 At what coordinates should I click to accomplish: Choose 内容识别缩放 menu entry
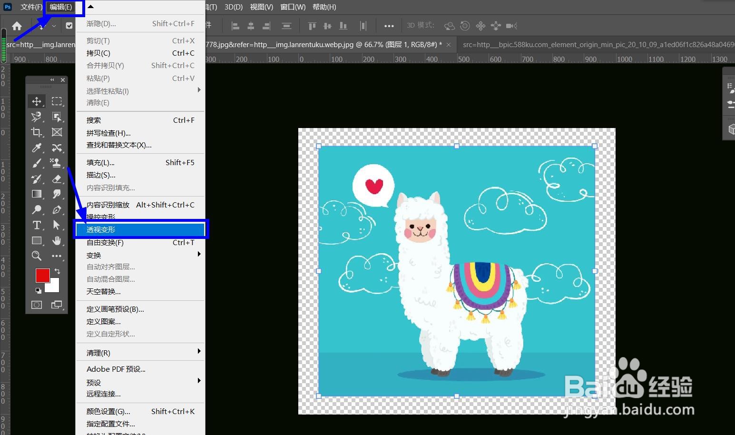(x=140, y=205)
